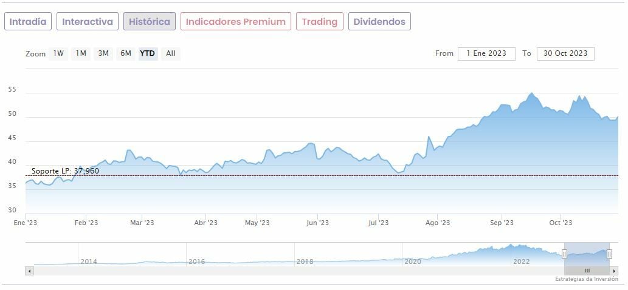Click the navigator scroll left arrow
The width and height of the screenshot is (628, 290).
pos(29,271)
